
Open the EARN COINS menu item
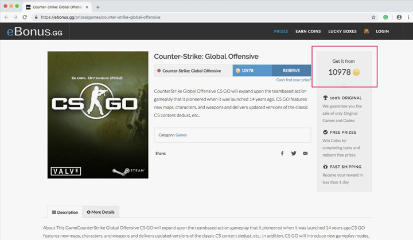(x=308, y=31)
